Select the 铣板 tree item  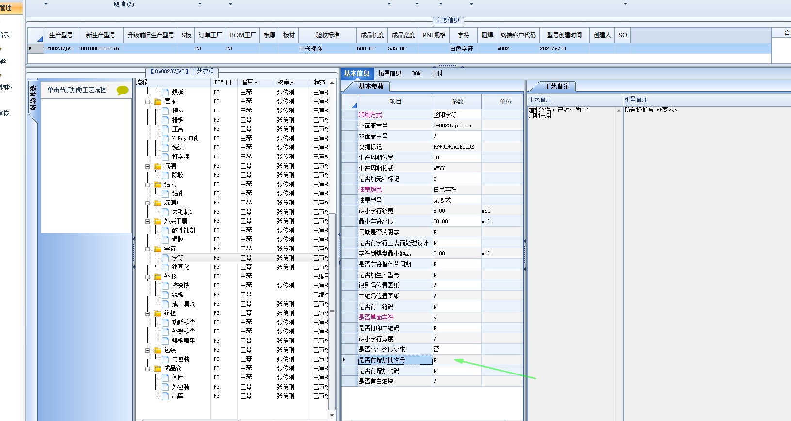tap(178, 295)
